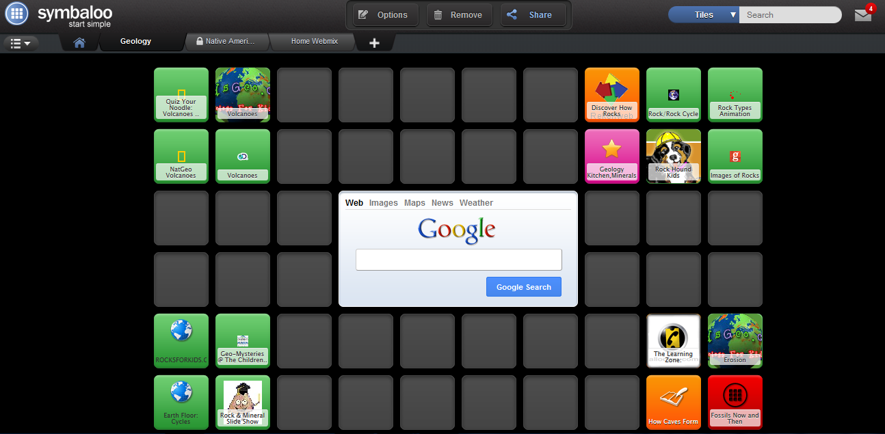Image resolution: width=885 pixels, height=434 pixels.
Task: Expand the webmix list menu dropdown
Action: (21, 44)
